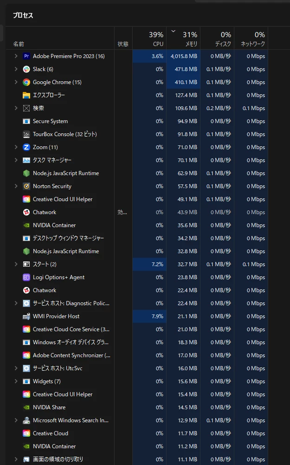Click the タスク マネージャー icon
This screenshot has width=290, height=465.
(26, 160)
